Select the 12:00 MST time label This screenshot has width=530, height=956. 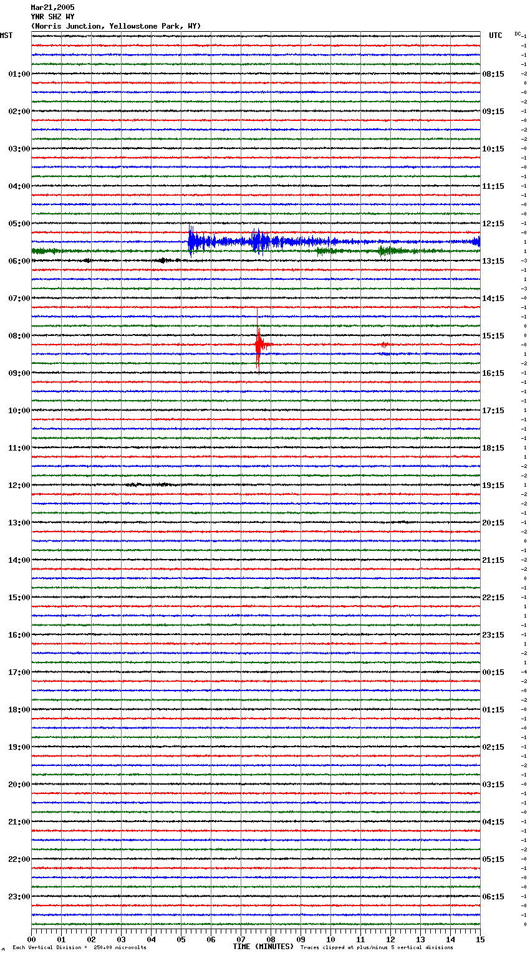pyautogui.click(x=19, y=485)
